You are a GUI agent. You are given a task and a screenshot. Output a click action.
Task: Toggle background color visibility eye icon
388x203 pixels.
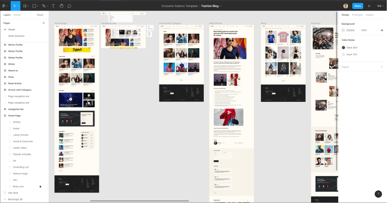[x=382, y=31]
